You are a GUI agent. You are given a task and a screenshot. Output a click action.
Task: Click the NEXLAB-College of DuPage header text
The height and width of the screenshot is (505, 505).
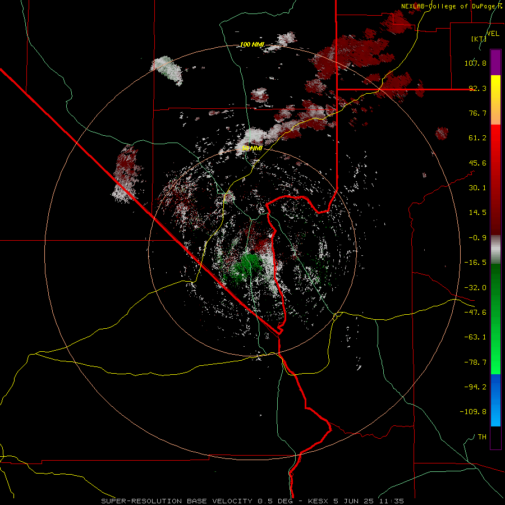click(451, 6)
